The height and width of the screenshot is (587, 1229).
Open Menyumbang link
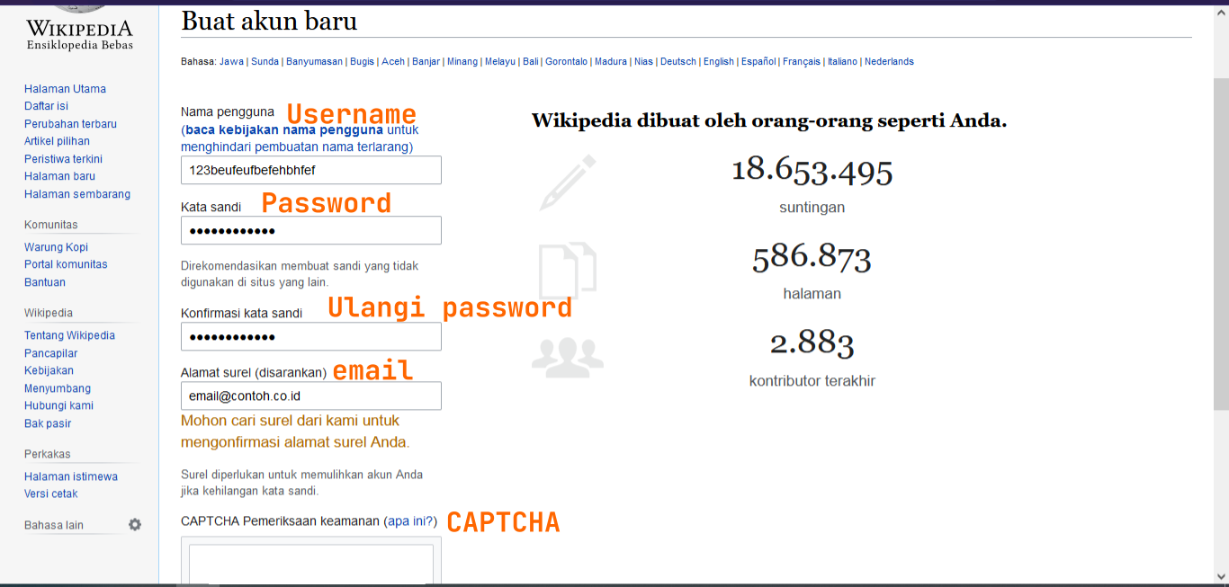tap(58, 388)
